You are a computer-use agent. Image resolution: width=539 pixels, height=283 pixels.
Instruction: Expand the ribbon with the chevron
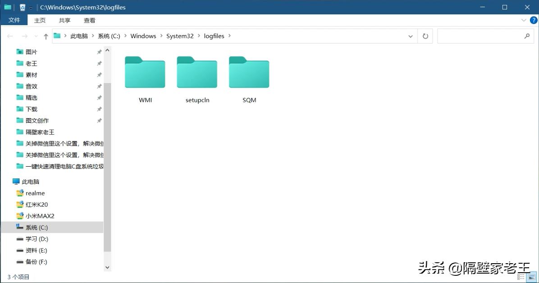click(x=524, y=20)
